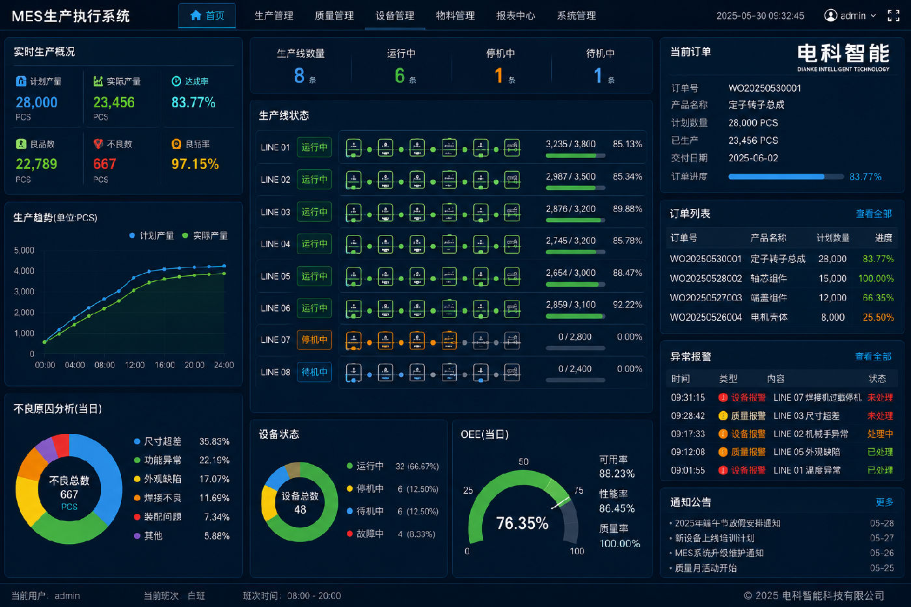The height and width of the screenshot is (607, 911).
Task: Click first station icon of LINE 07
Action: [353, 340]
